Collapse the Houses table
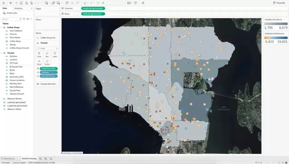 (2, 53)
